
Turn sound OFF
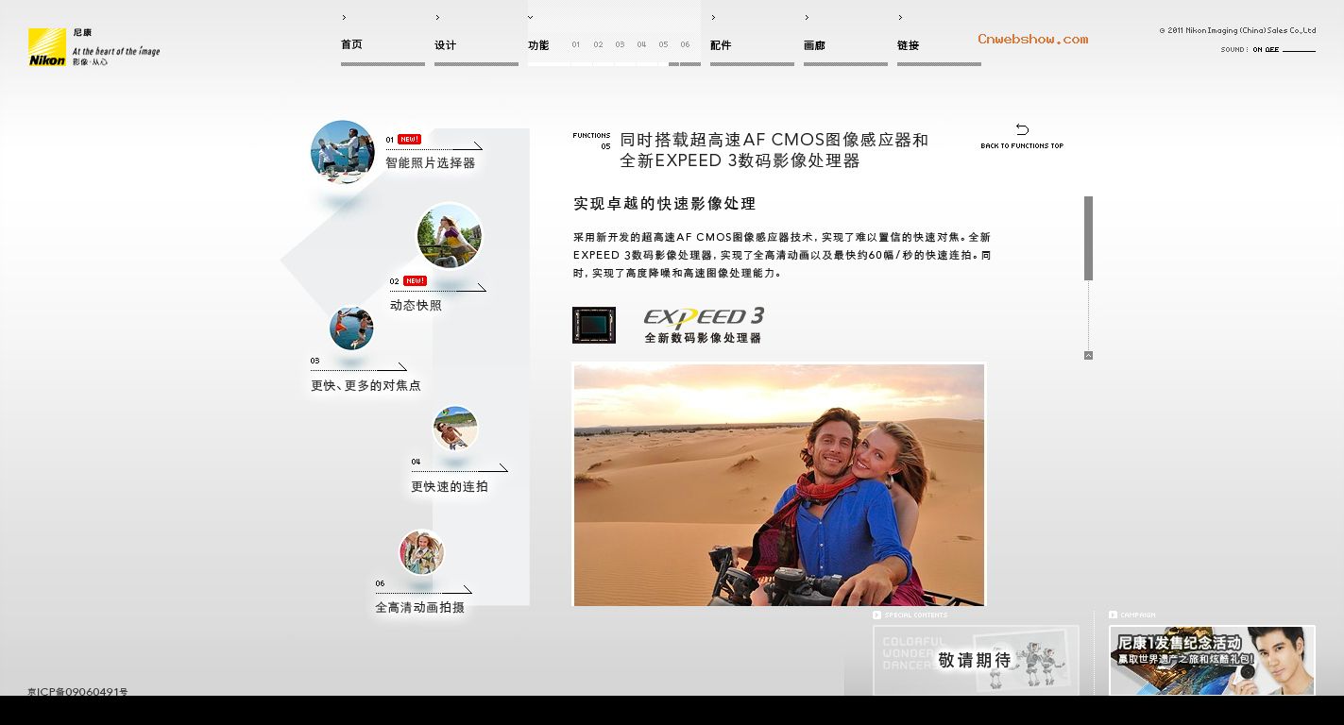(1273, 49)
